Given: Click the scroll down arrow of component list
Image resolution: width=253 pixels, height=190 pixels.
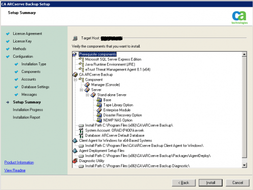Looking at the screenshot, I should 244,165.
